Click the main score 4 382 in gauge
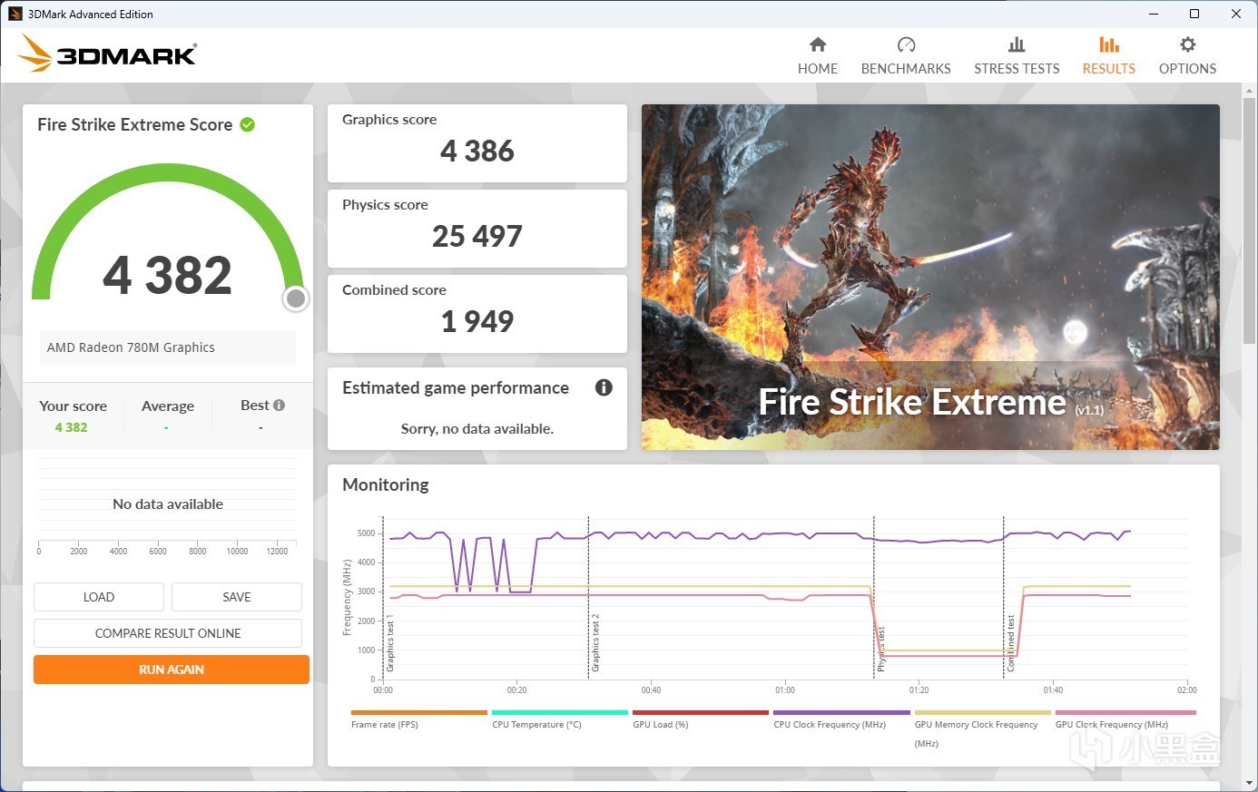Screen dimensions: 1258x792 tap(168, 275)
